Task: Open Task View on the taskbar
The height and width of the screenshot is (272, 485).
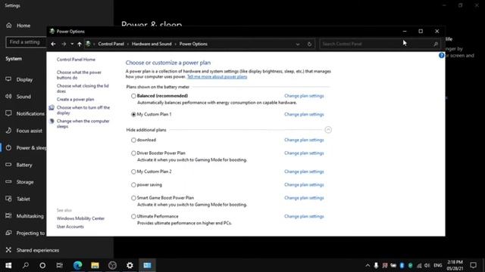Action: (x=59, y=265)
